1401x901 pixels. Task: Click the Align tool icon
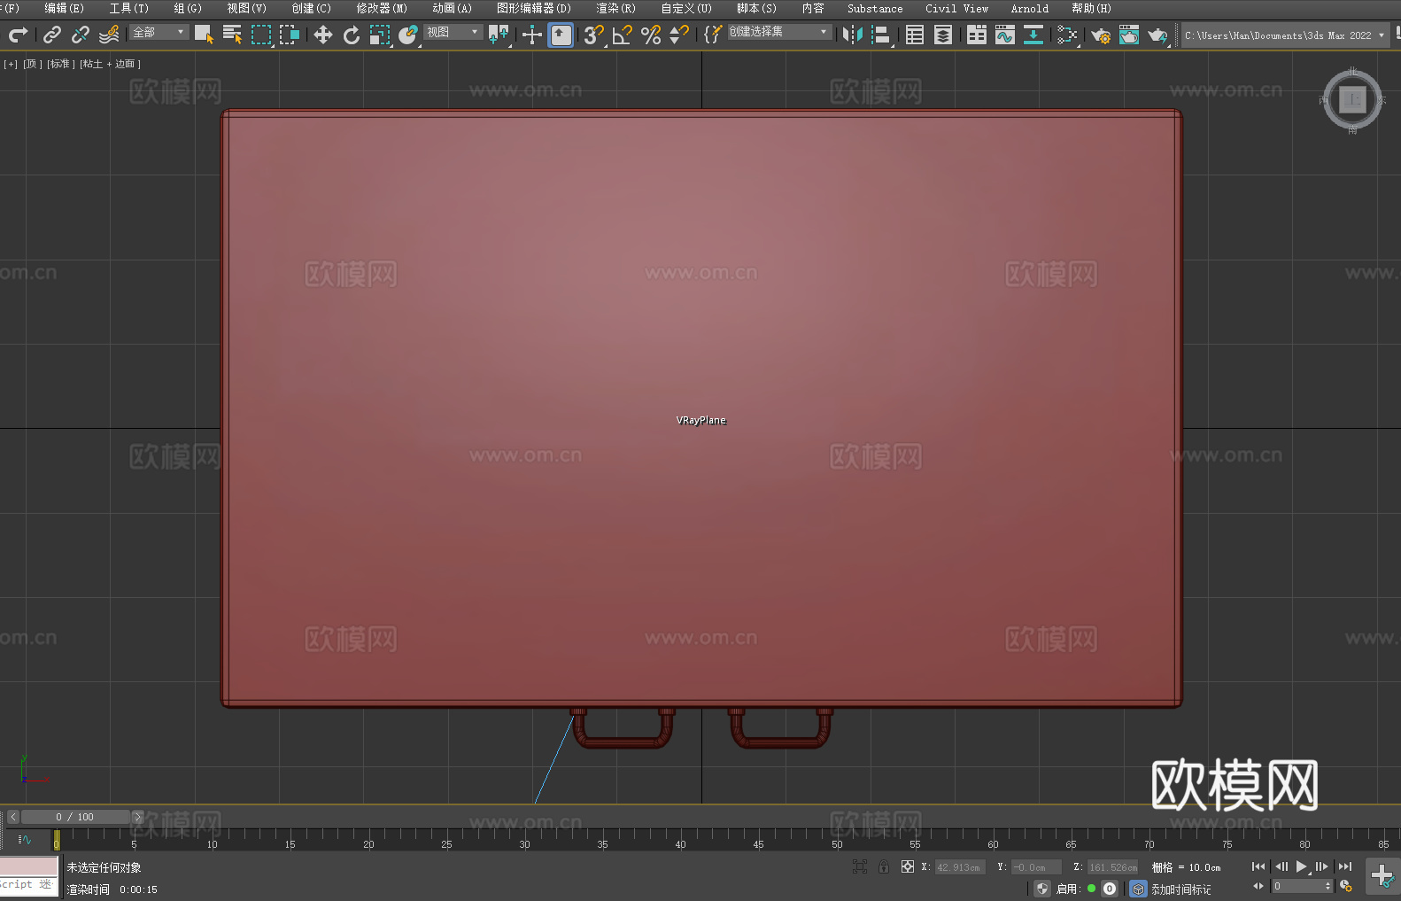click(881, 35)
